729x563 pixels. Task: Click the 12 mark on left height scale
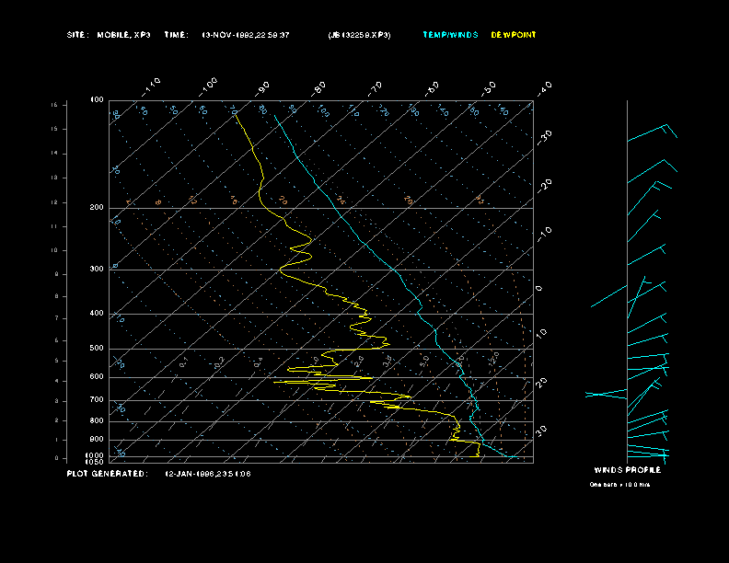pyautogui.click(x=54, y=202)
